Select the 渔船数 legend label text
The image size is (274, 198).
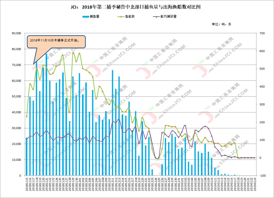(130, 17)
